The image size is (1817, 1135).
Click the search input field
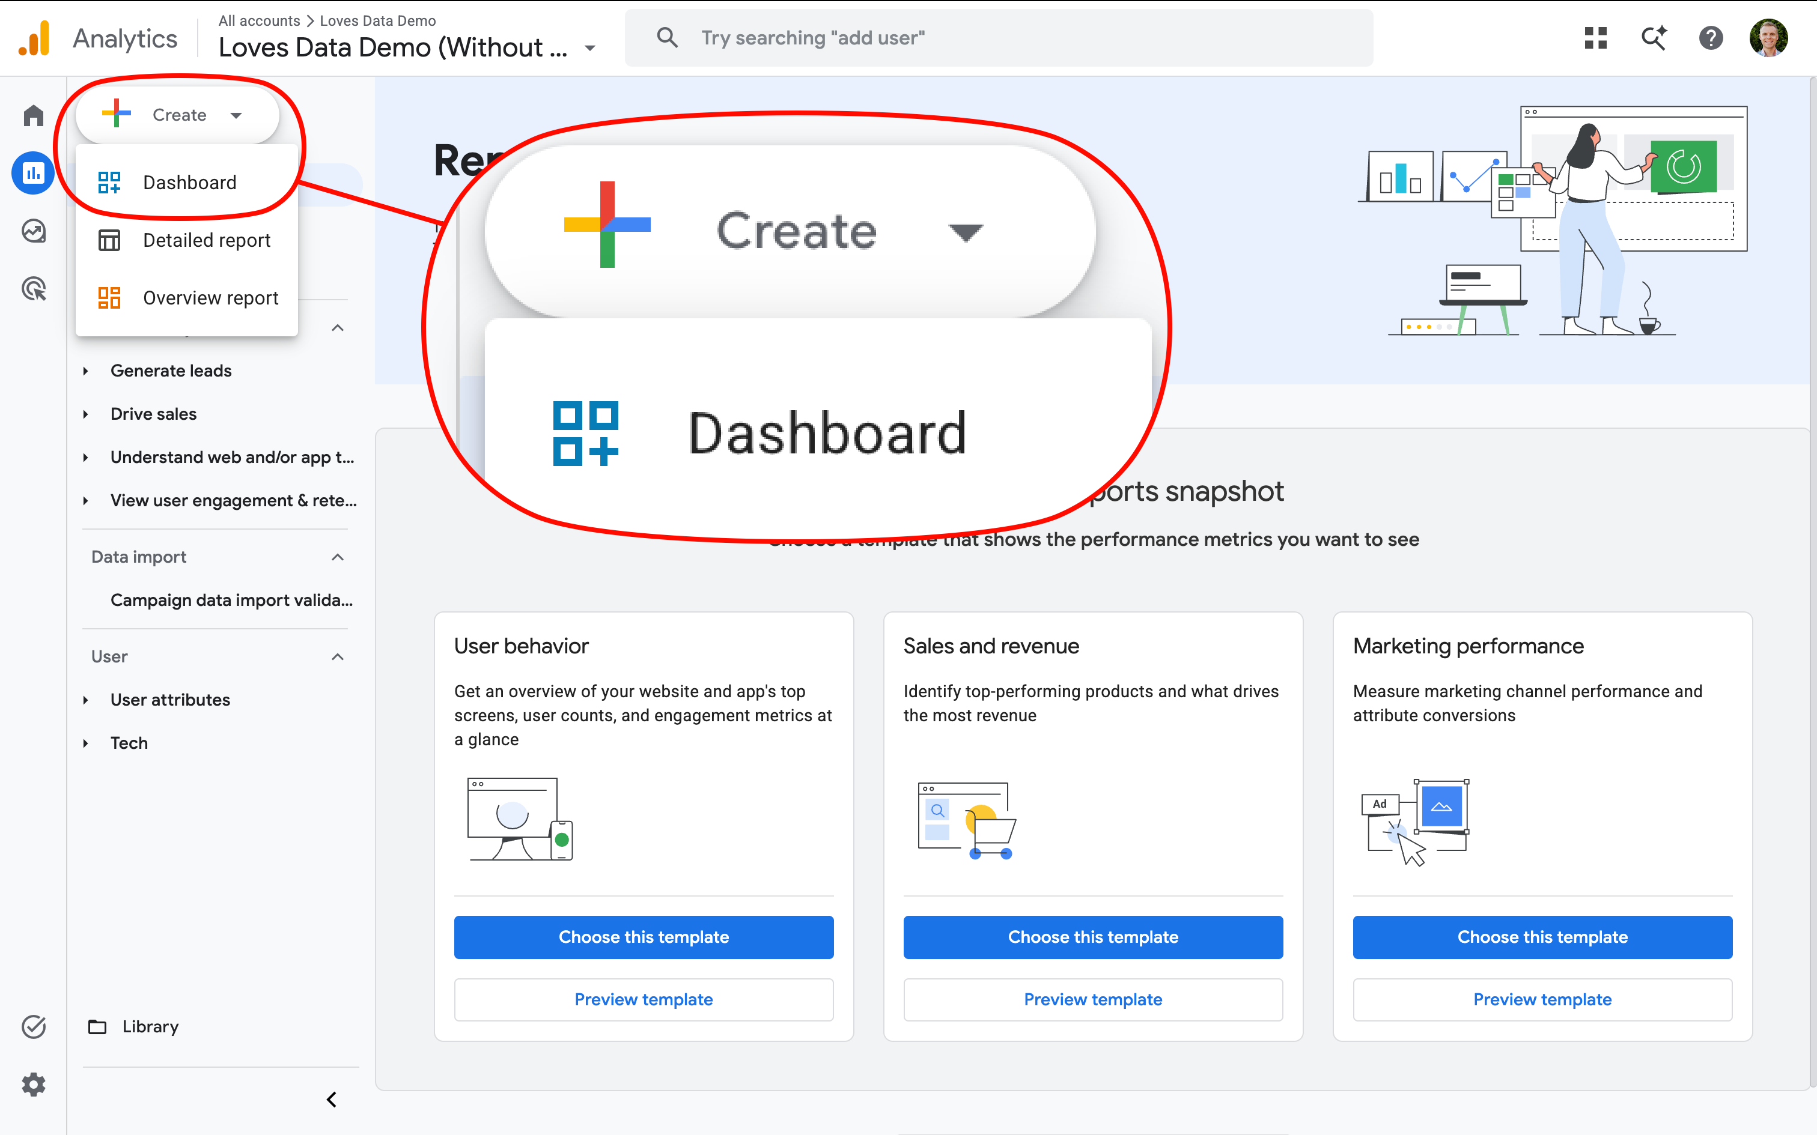(999, 37)
